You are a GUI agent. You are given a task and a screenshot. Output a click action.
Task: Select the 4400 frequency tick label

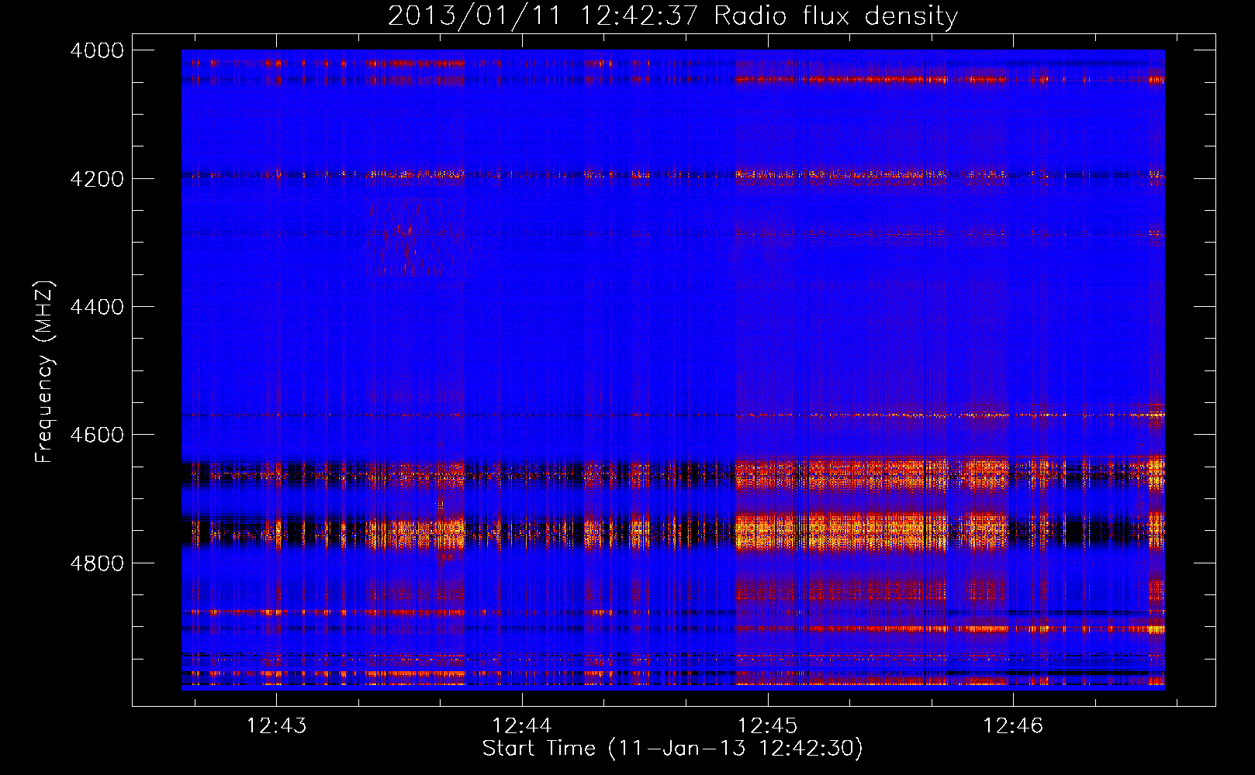click(x=97, y=307)
